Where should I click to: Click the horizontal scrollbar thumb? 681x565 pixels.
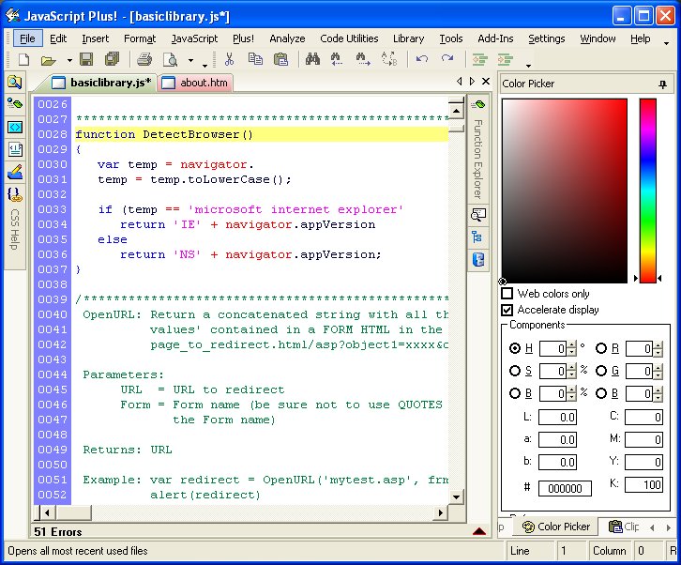pos(73,512)
